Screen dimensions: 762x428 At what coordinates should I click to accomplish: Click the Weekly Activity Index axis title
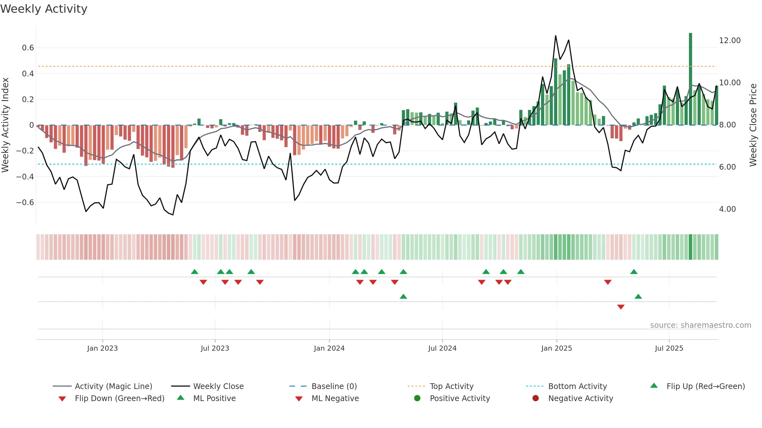[5, 125]
